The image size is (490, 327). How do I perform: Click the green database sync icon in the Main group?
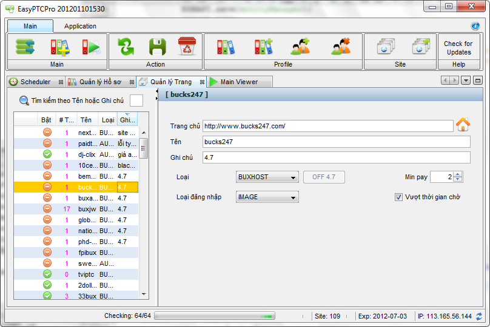click(25, 47)
